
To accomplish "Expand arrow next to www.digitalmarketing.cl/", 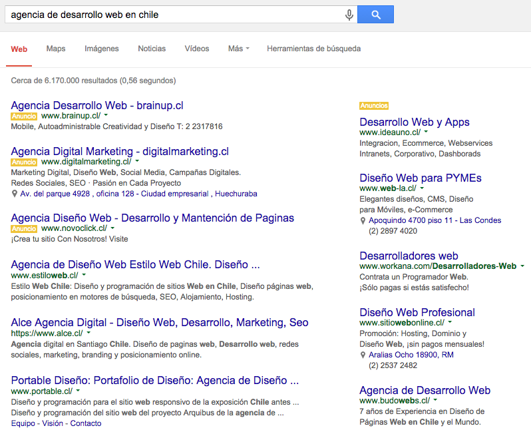I will 137,161.
